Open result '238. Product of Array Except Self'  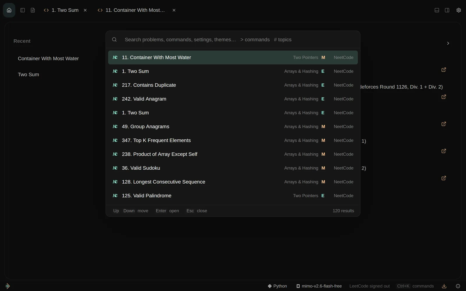pyautogui.click(x=233, y=154)
